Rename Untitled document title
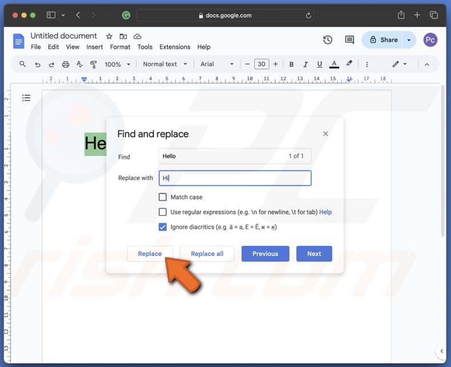 [63, 35]
